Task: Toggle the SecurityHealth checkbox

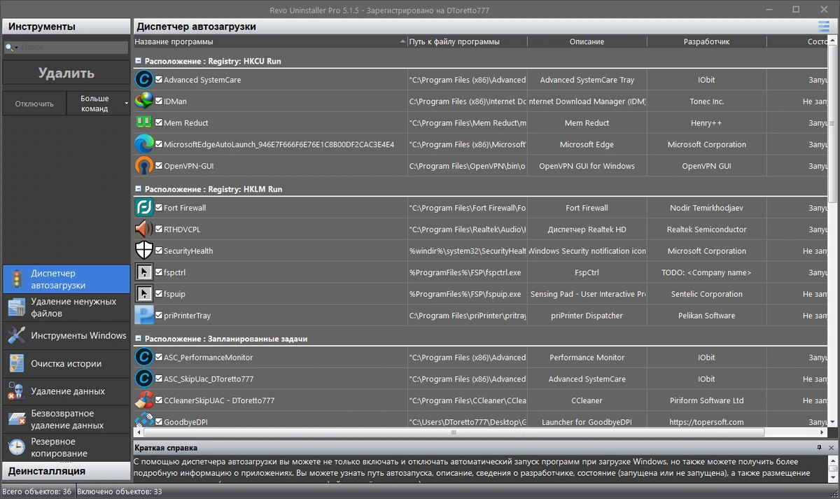Action: [159, 251]
